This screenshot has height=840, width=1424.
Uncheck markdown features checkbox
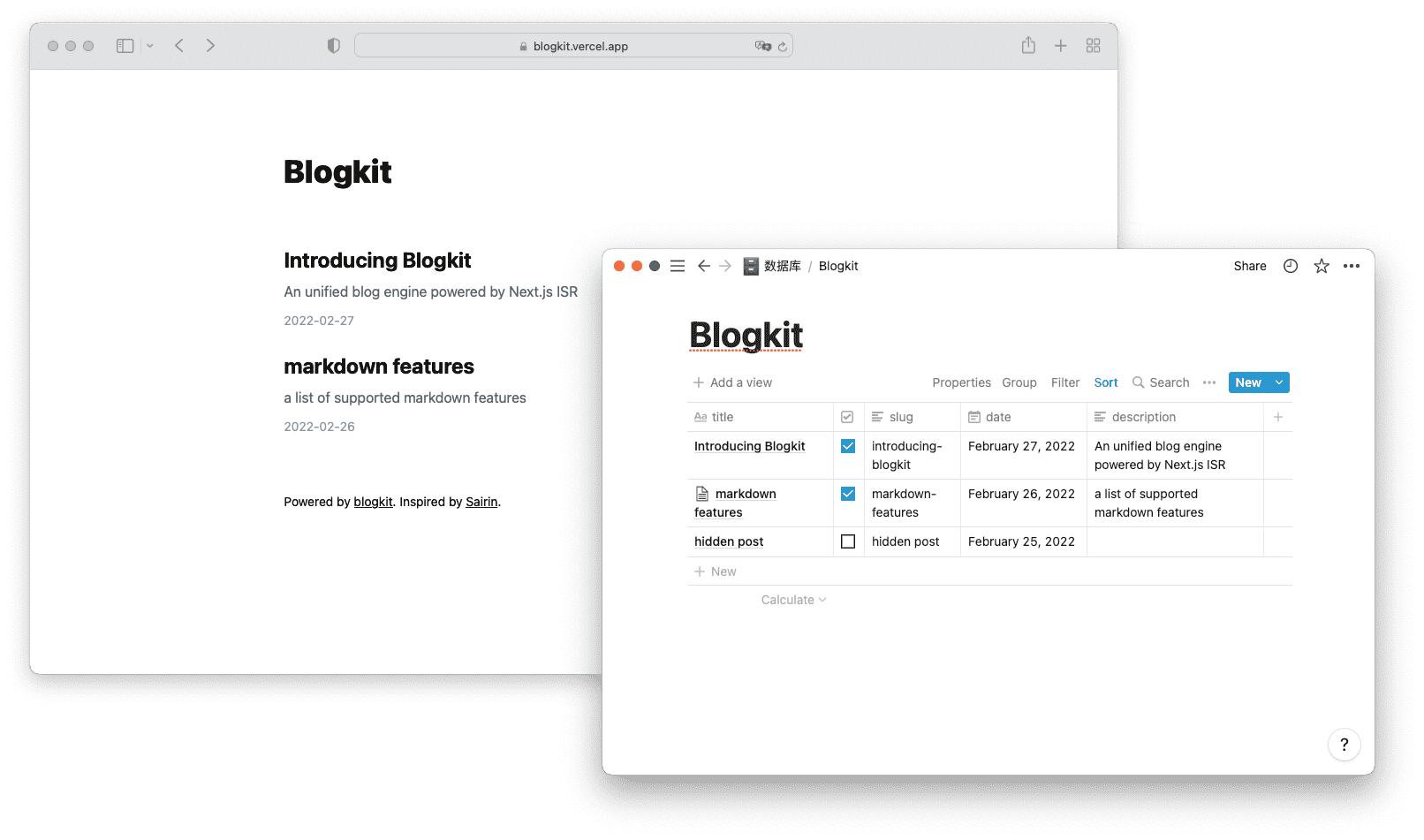(848, 494)
